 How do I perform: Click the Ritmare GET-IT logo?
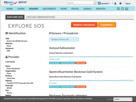tap(15, 3)
